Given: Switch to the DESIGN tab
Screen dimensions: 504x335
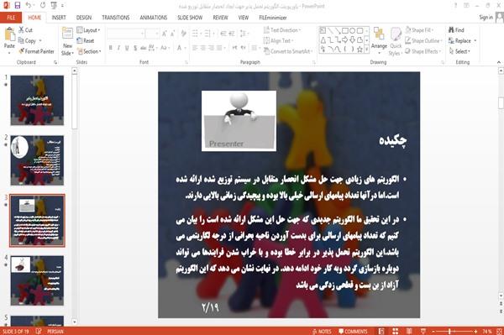Looking at the screenshot, I should pos(84,18).
